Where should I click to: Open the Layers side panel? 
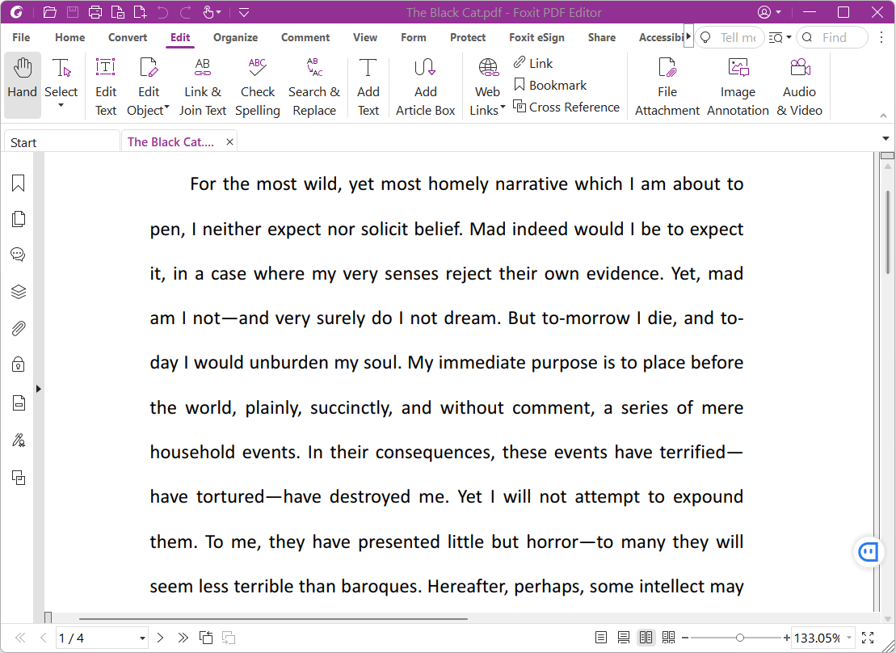point(19,292)
